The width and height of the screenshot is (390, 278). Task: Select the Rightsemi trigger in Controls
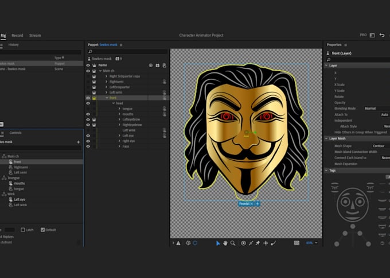[21, 167]
